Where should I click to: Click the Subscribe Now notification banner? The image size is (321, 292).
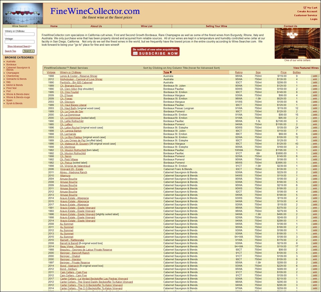tap(155, 52)
